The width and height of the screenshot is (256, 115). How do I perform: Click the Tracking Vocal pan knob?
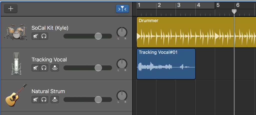pos(122,64)
